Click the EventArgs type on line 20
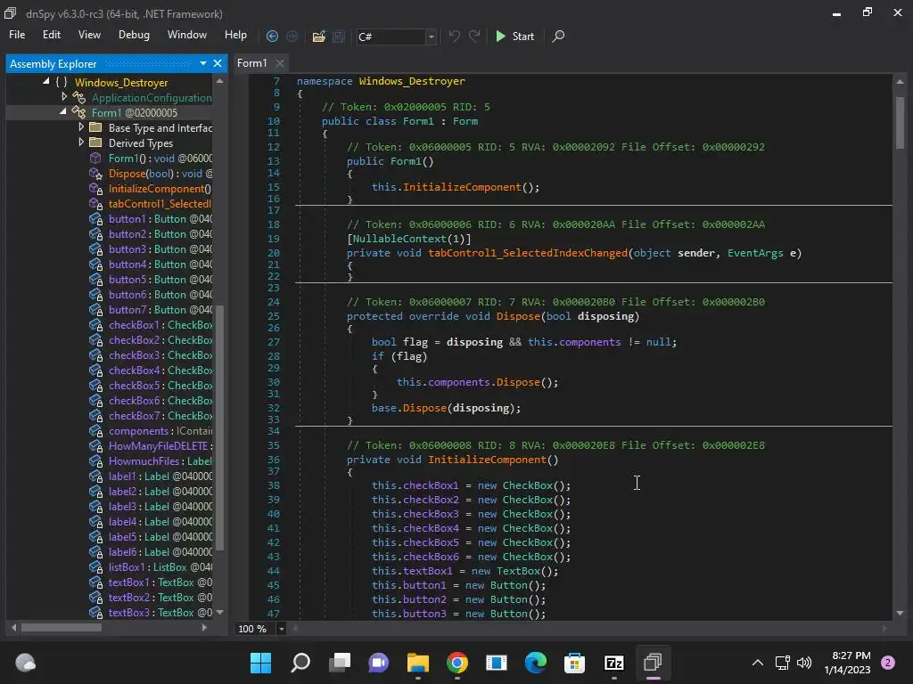 (x=754, y=252)
